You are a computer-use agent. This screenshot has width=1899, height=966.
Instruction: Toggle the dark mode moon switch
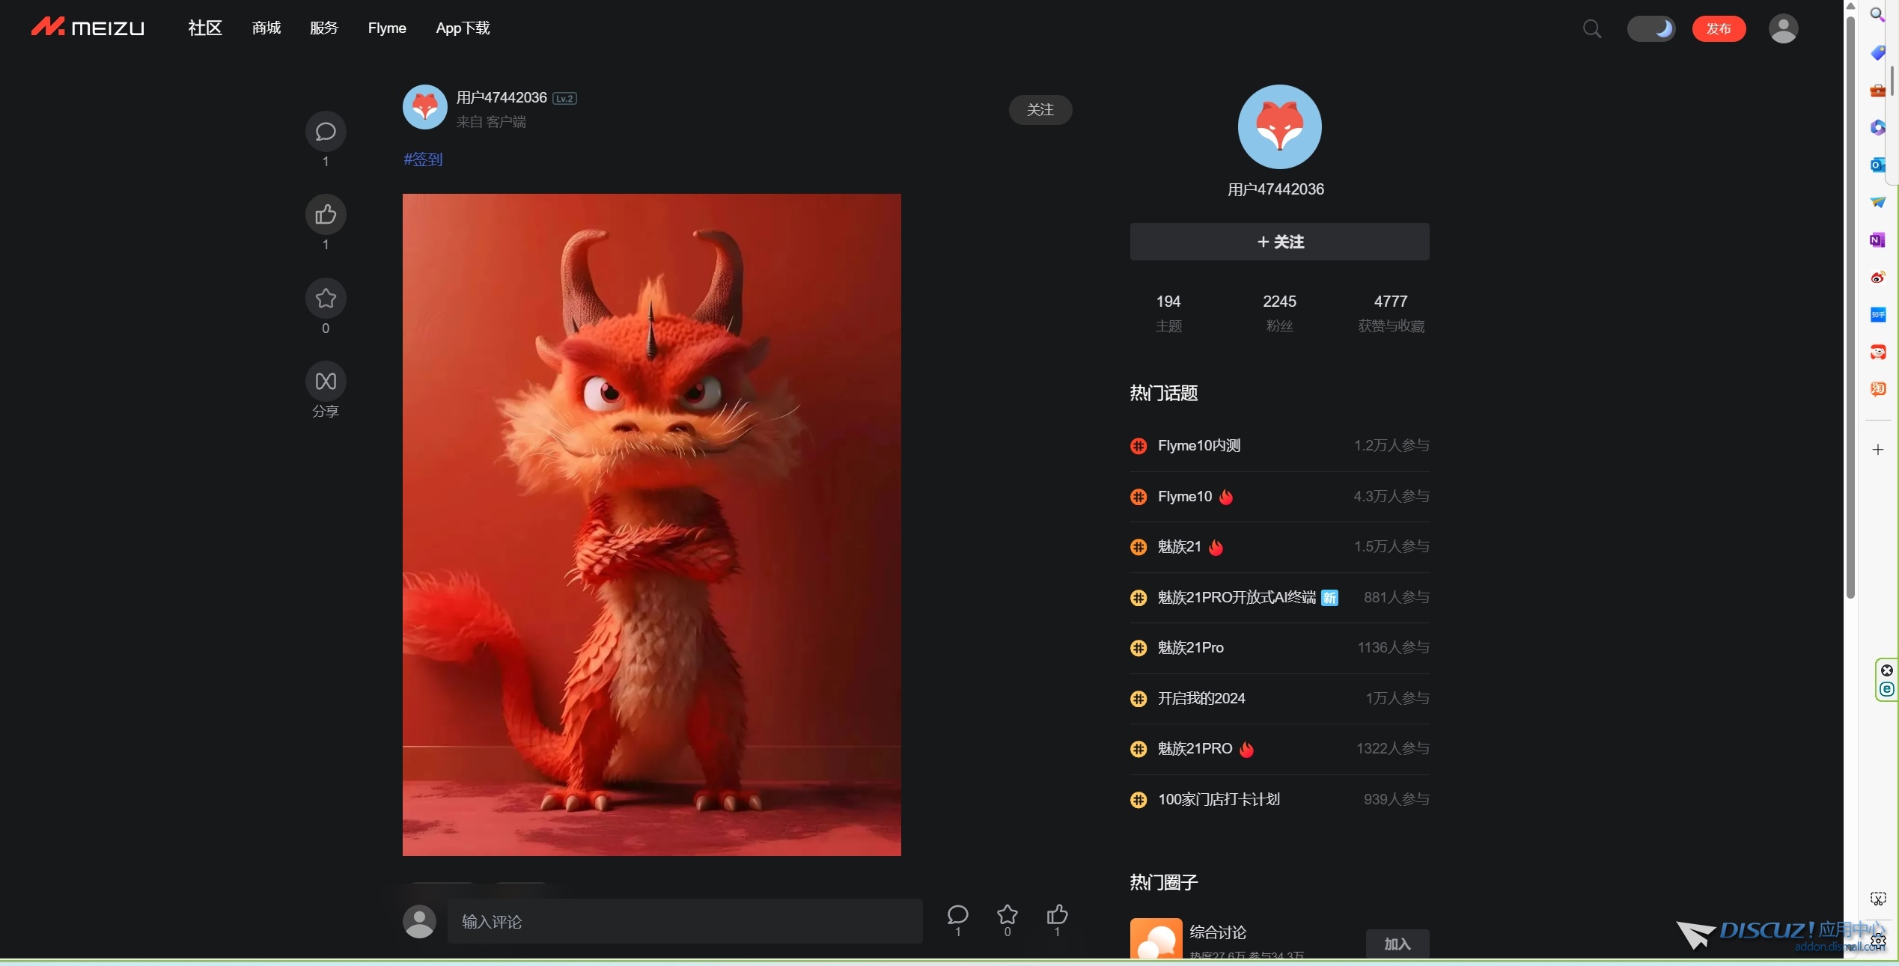[1650, 29]
